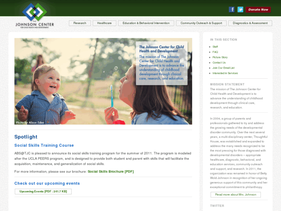Click Interested in Services link
Image resolution: width=281 pixels, height=211 pixels.
point(225,73)
